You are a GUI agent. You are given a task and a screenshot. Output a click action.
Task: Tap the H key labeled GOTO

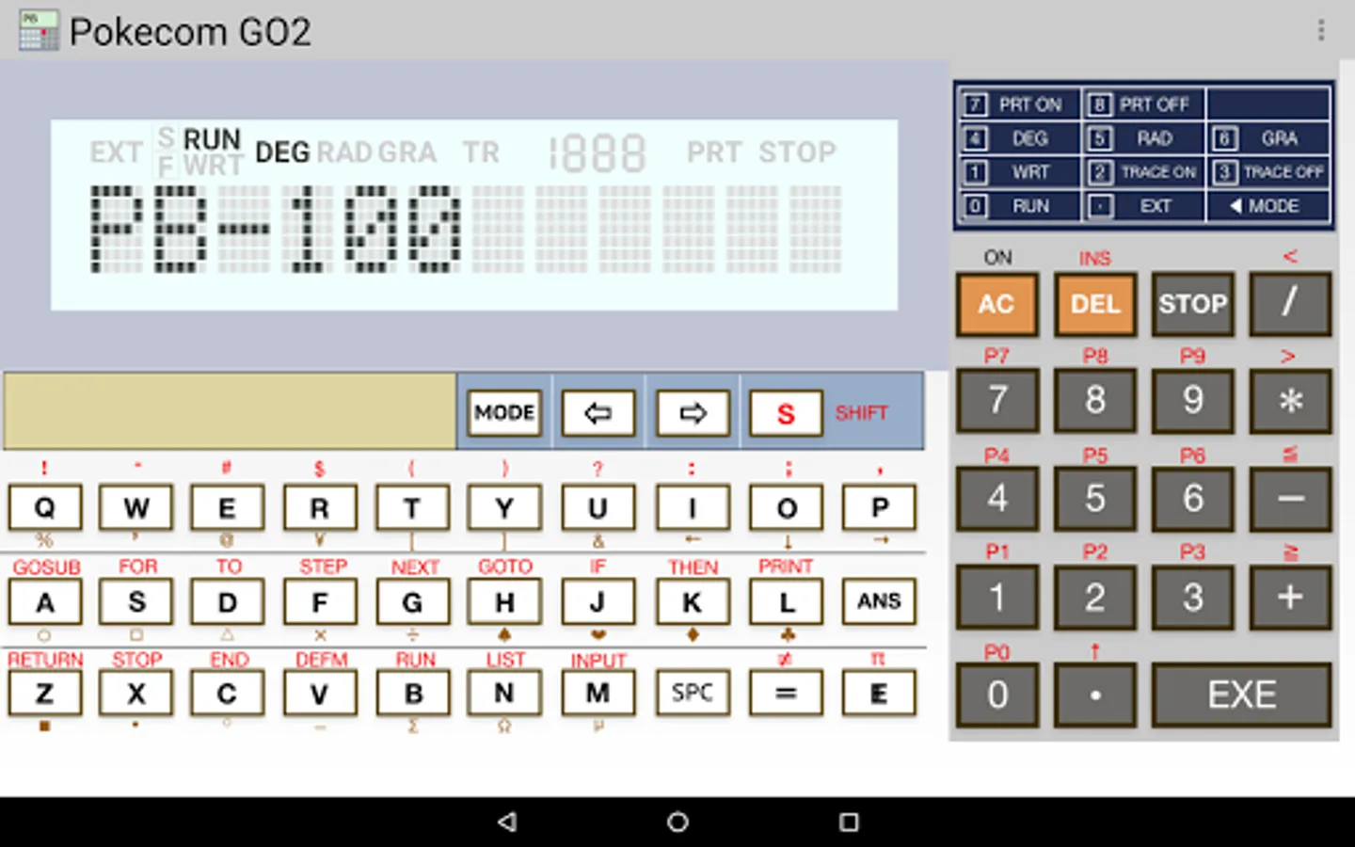point(504,601)
